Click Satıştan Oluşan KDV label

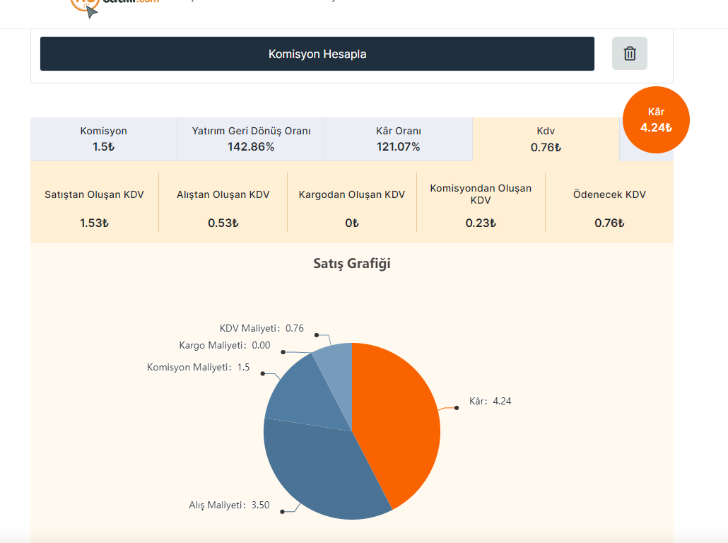tap(94, 194)
